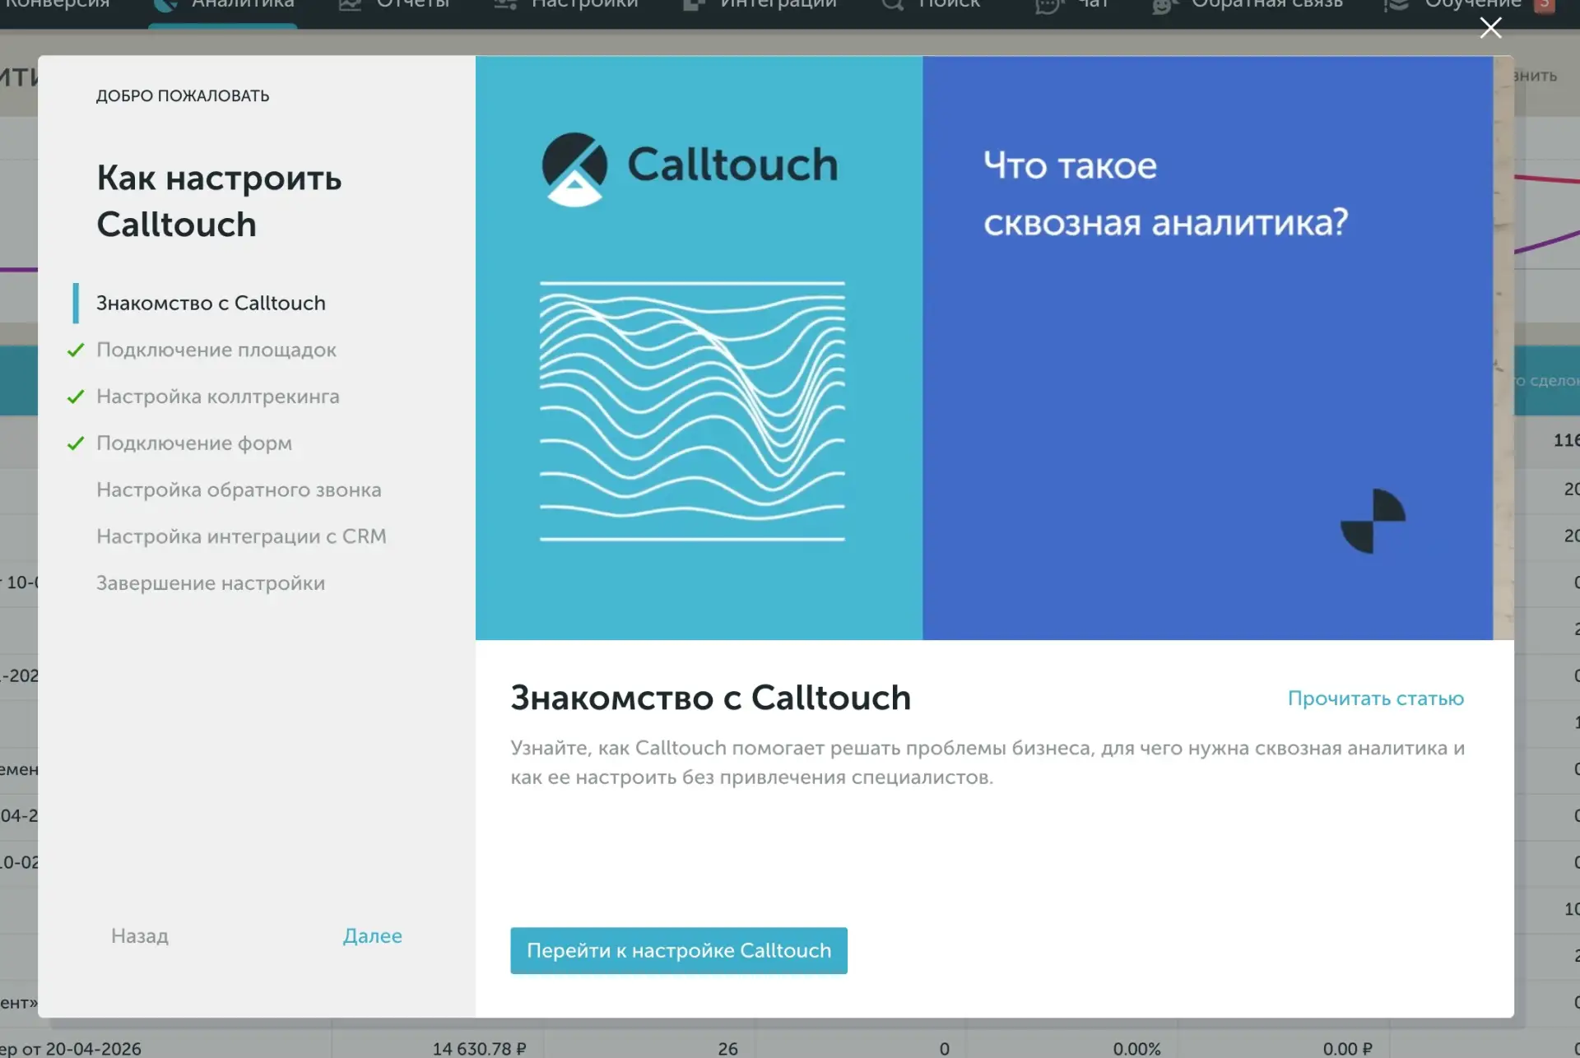Click the background row 'ер от 20-04-2026'
Viewport: 1580px width, 1058px height.
point(71,1049)
